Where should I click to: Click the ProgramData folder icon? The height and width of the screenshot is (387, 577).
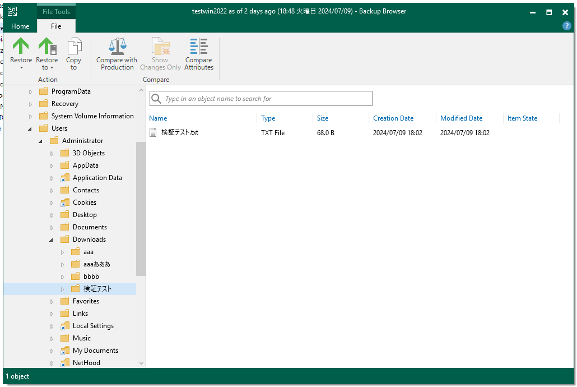[44, 91]
